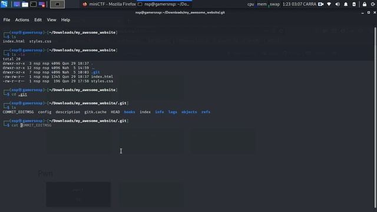Click the 'total 20' output line
Viewport: 377px width, 212px height.
(12, 59)
